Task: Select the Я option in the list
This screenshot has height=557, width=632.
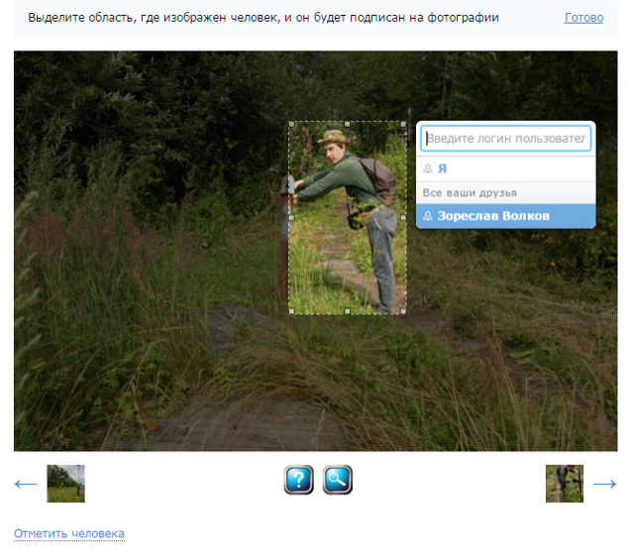Action: coord(506,168)
